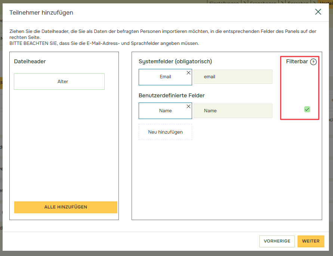The height and width of the screenshot is (256, 333).
Task: Go back with the VORHERIGE button
Action: point(277,241)
